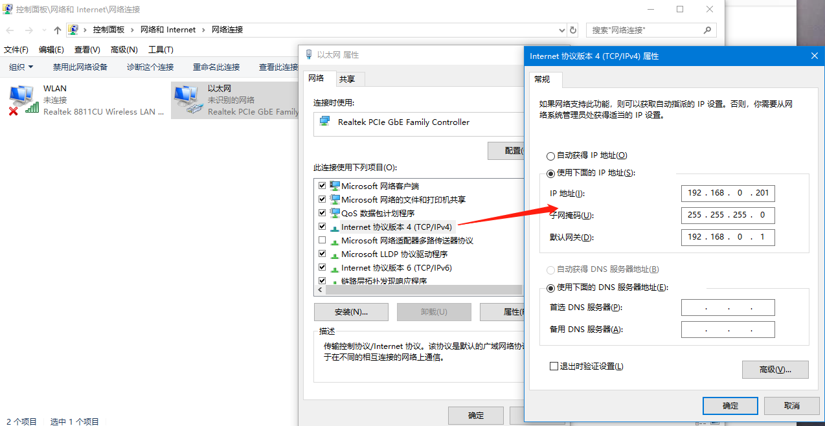Enable Microsoft 网络适配器多路传送器协议 checkbox
The width and height of the screenshot is (825, 426).
pyautogui.click(x=322, y=240)
